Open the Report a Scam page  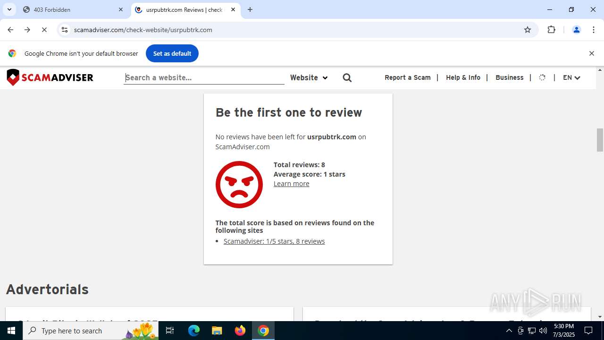pyautogui.click(x=408, y=77)
